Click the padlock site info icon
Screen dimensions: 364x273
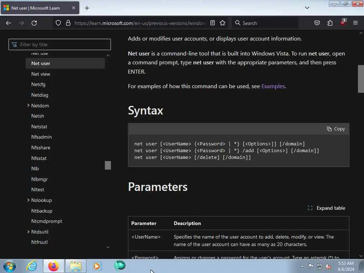click(x=68, y=23)
